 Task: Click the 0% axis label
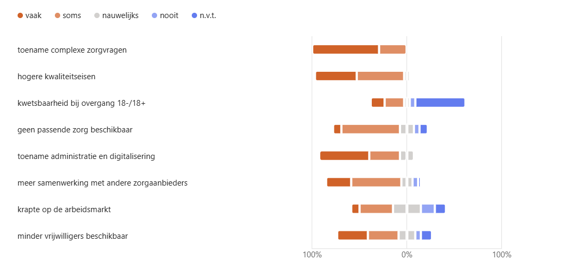(406, 255)
